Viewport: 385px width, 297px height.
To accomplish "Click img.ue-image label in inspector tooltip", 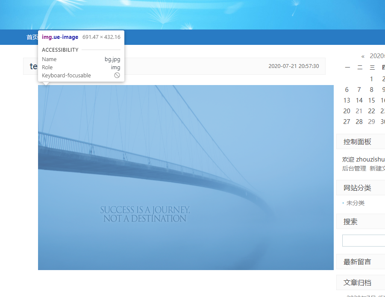I will click(x=60, y=37).
